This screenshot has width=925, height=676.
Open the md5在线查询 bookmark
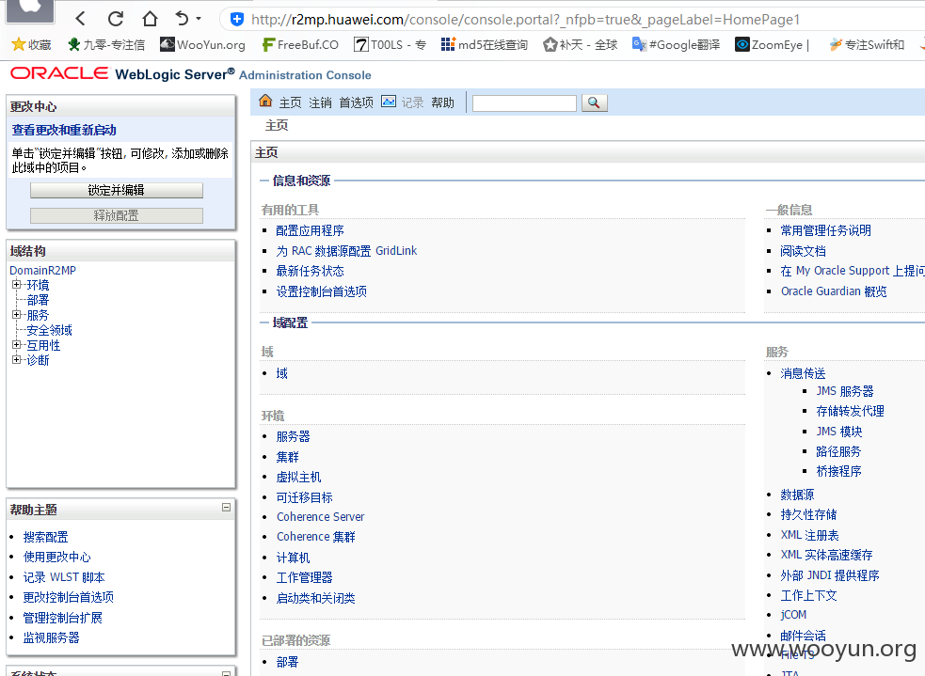click(485, 45)
